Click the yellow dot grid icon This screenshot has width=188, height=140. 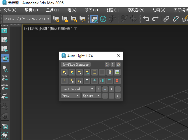click(94, 72)
